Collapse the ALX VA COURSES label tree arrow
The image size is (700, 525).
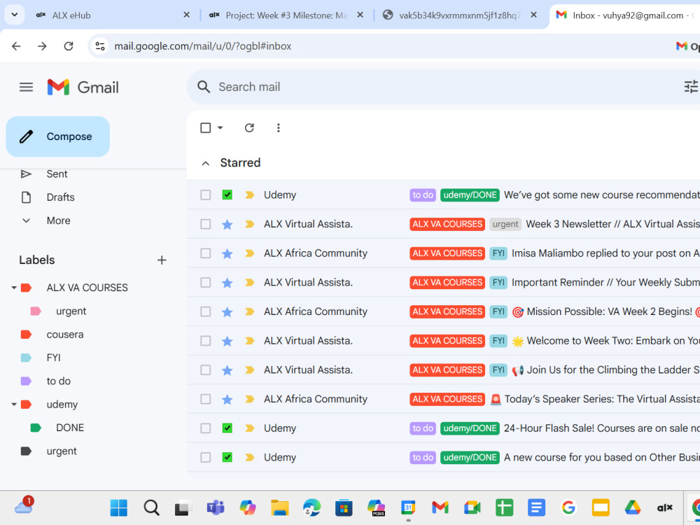(x=14, y=288)
